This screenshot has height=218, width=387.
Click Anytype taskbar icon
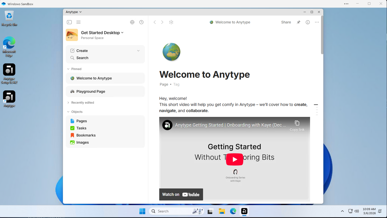coord(244,211)
